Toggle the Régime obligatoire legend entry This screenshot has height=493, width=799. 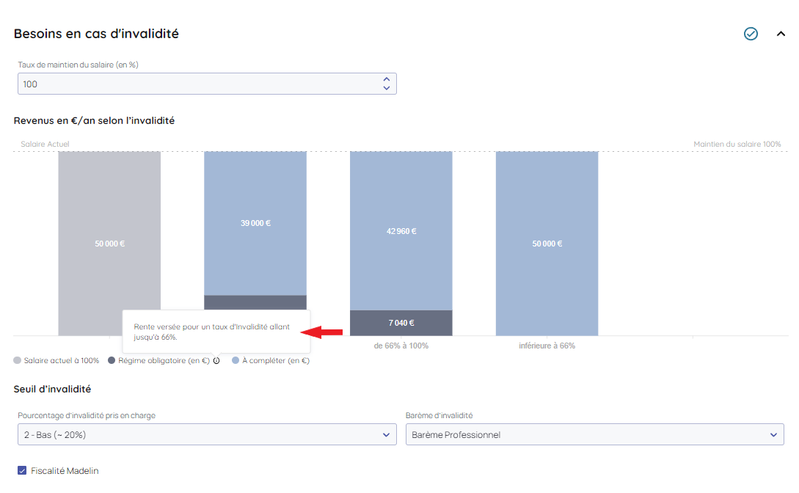pyautogui.click(x=158, y=361)
